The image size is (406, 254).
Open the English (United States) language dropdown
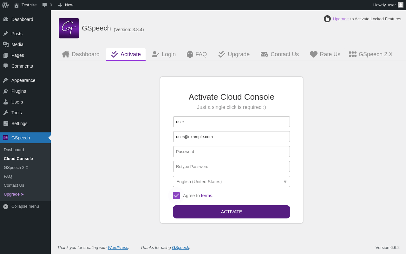point(232,182)
